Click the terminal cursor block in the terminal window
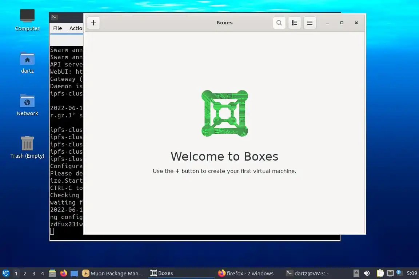Screen dimensions: 419x279 pyautogui.click(x=52, y=231)
